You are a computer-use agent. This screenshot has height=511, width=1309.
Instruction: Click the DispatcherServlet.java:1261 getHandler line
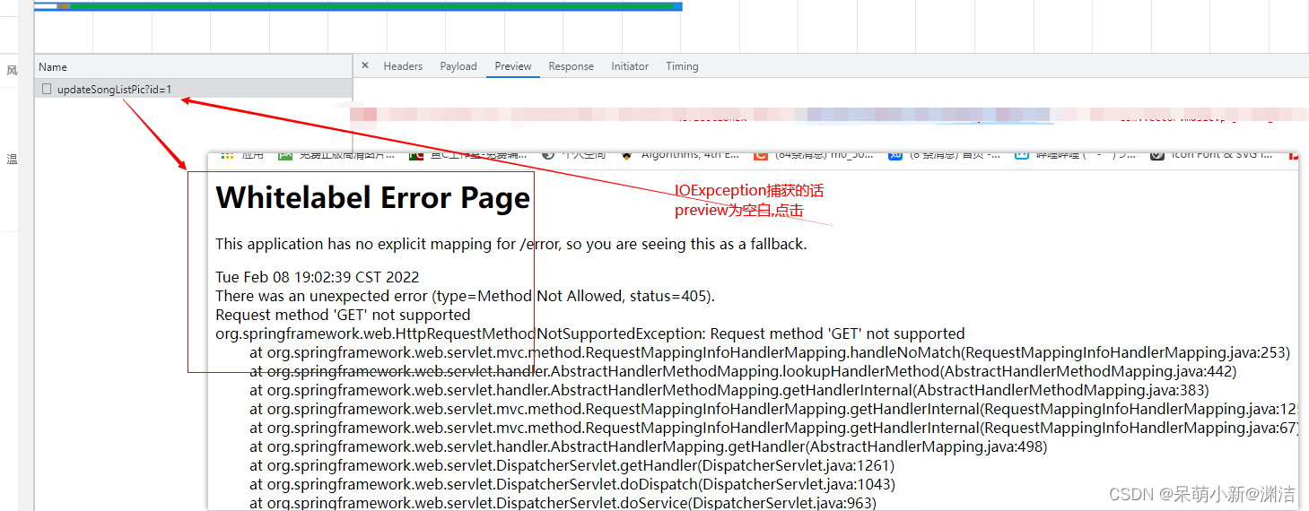(572, 465)
